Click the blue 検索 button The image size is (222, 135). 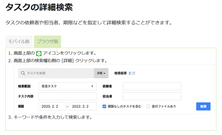[x=203, y=106]
